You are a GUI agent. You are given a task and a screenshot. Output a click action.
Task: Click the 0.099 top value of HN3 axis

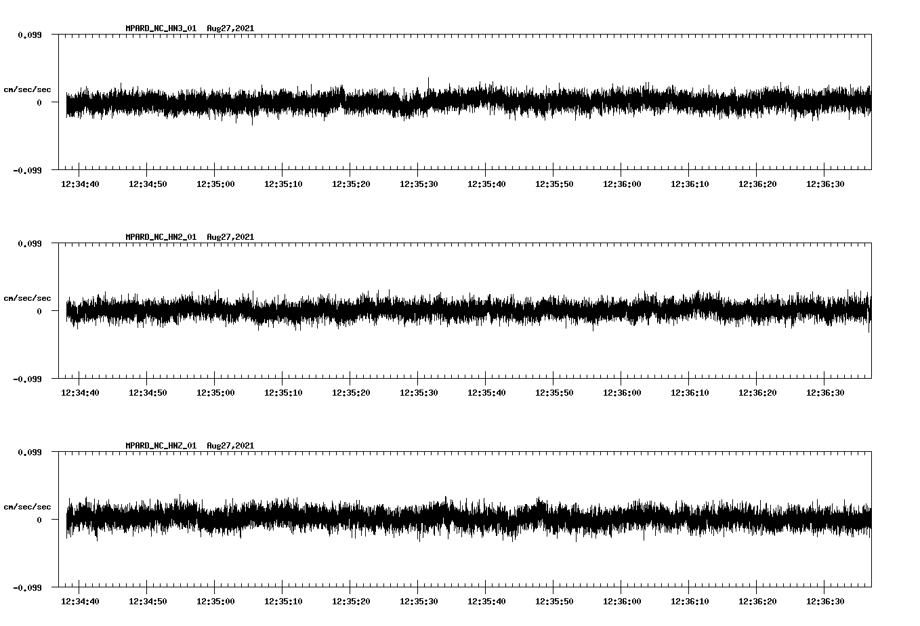pyautogui.click(x=30, y=35)
